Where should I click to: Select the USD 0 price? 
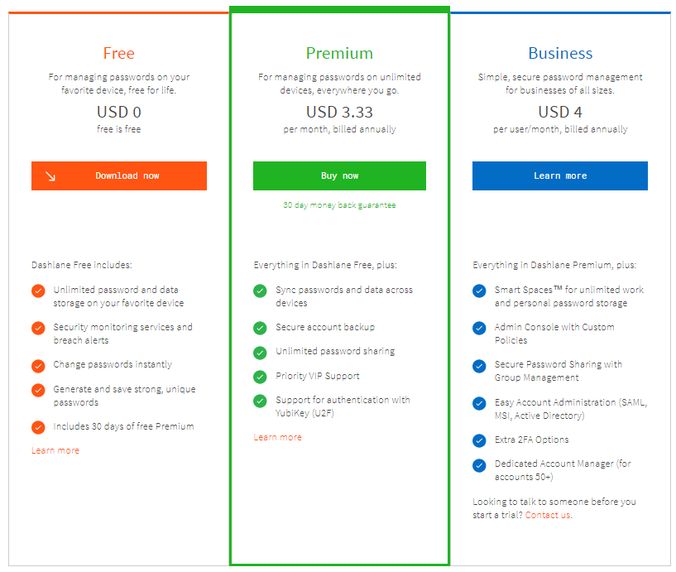click(119, 112)
